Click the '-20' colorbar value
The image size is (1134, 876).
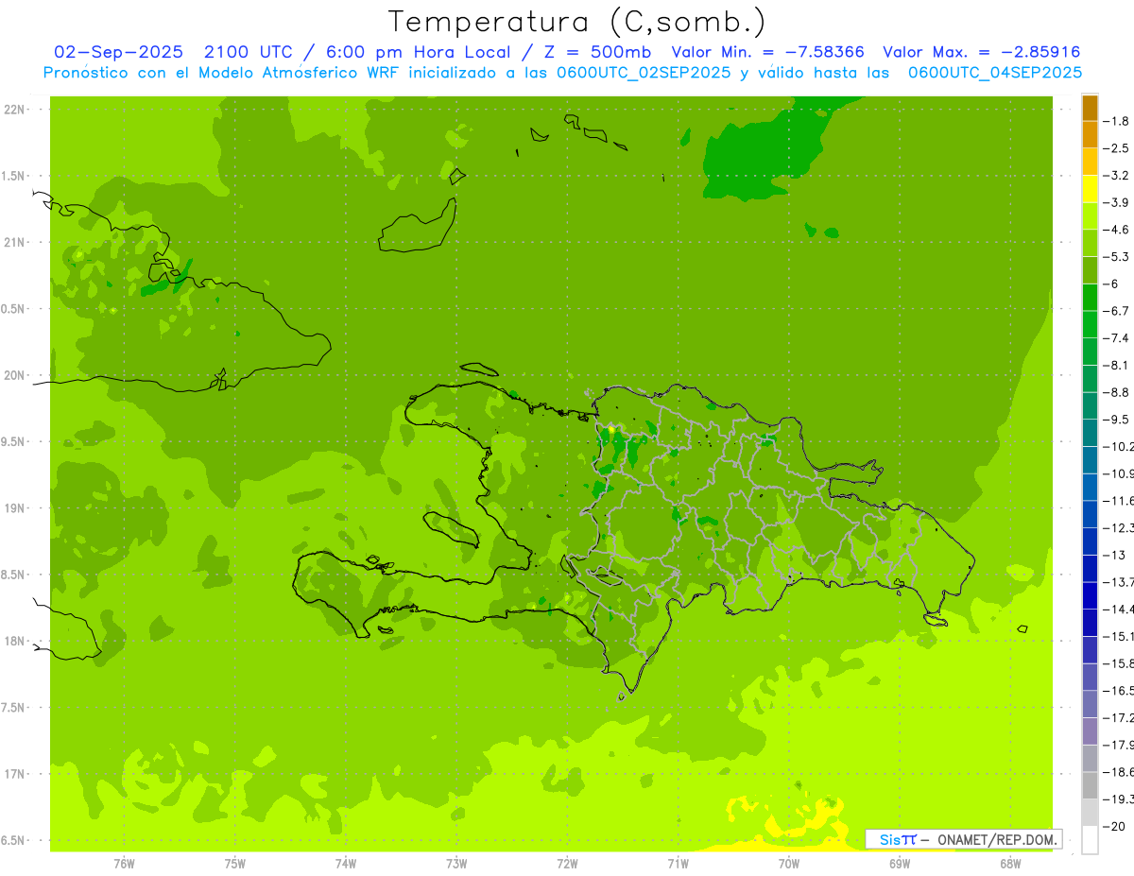1114,826
